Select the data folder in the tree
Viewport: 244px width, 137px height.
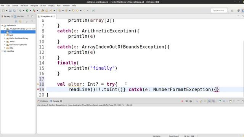(11, 48)
